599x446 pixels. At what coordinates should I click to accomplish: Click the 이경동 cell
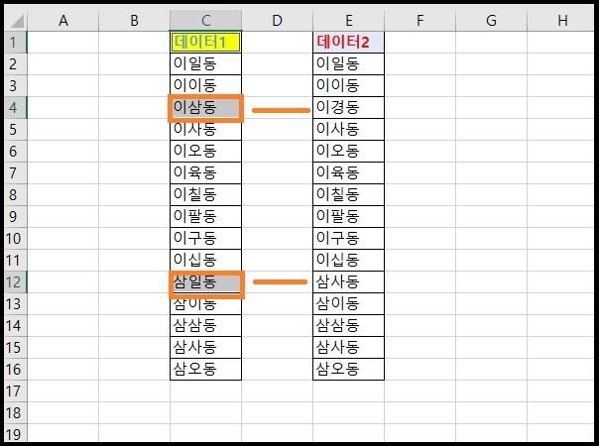[x=348, y=107]
